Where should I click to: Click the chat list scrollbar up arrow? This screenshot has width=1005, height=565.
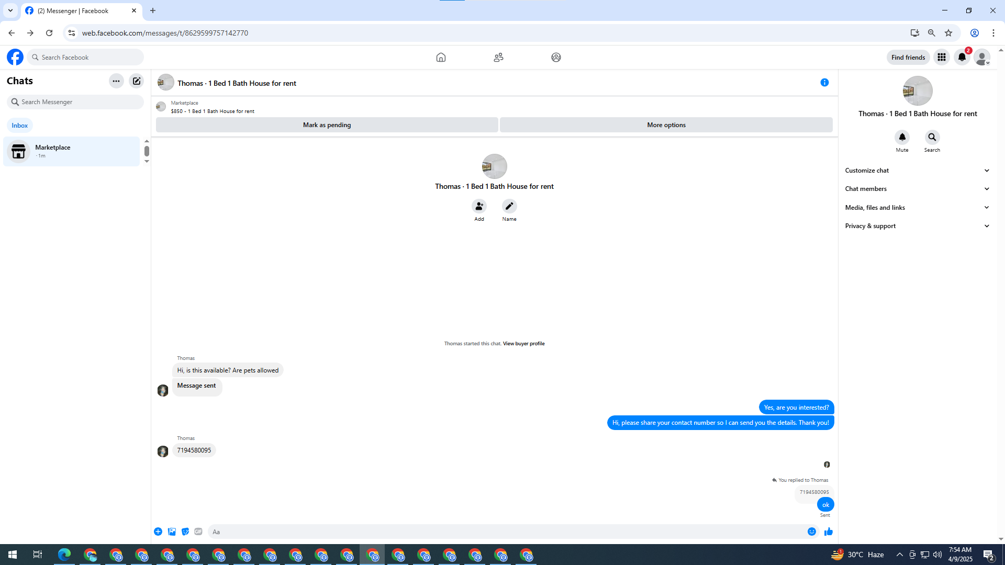[147, 141]
